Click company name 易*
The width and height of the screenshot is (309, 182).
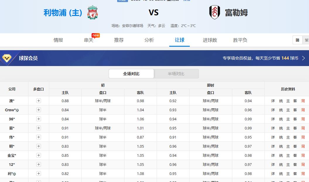(12, 128)
